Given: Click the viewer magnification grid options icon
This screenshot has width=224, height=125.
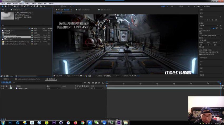Looking at the screenshot, I should (67, 76).
